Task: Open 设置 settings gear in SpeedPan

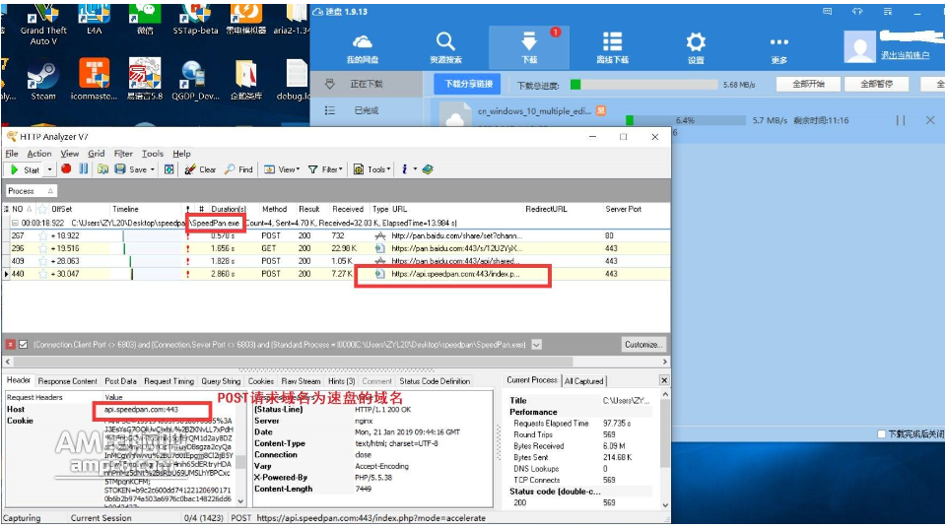Action: click(696, 48)
